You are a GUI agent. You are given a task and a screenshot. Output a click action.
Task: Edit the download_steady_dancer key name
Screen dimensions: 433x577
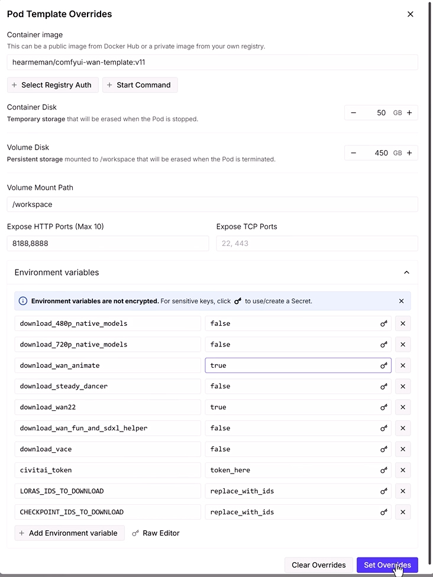(108, 387)
